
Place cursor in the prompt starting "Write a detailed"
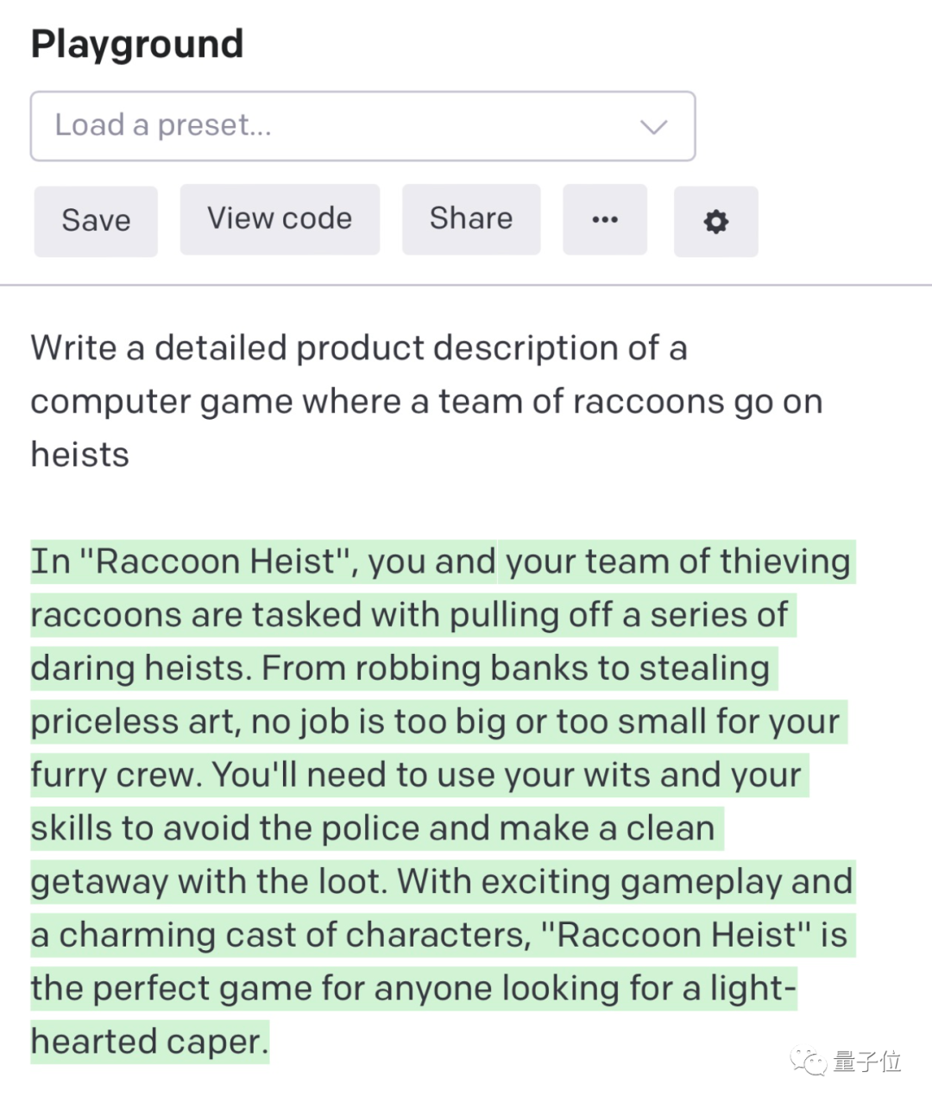[x=426, y=402]
